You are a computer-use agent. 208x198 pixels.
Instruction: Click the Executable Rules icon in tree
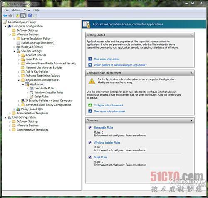click(x=32, y=88)
